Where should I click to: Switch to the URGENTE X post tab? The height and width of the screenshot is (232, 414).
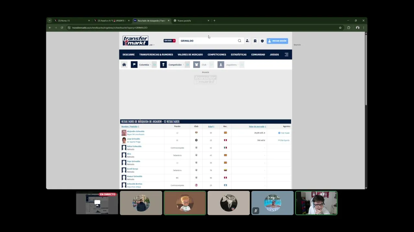tap(112, 21)
